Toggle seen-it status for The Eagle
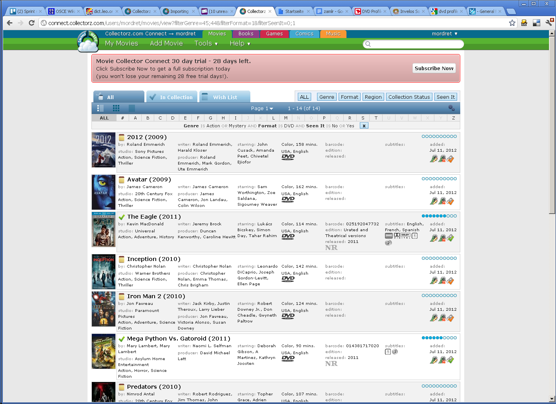 tap(450, 238)
